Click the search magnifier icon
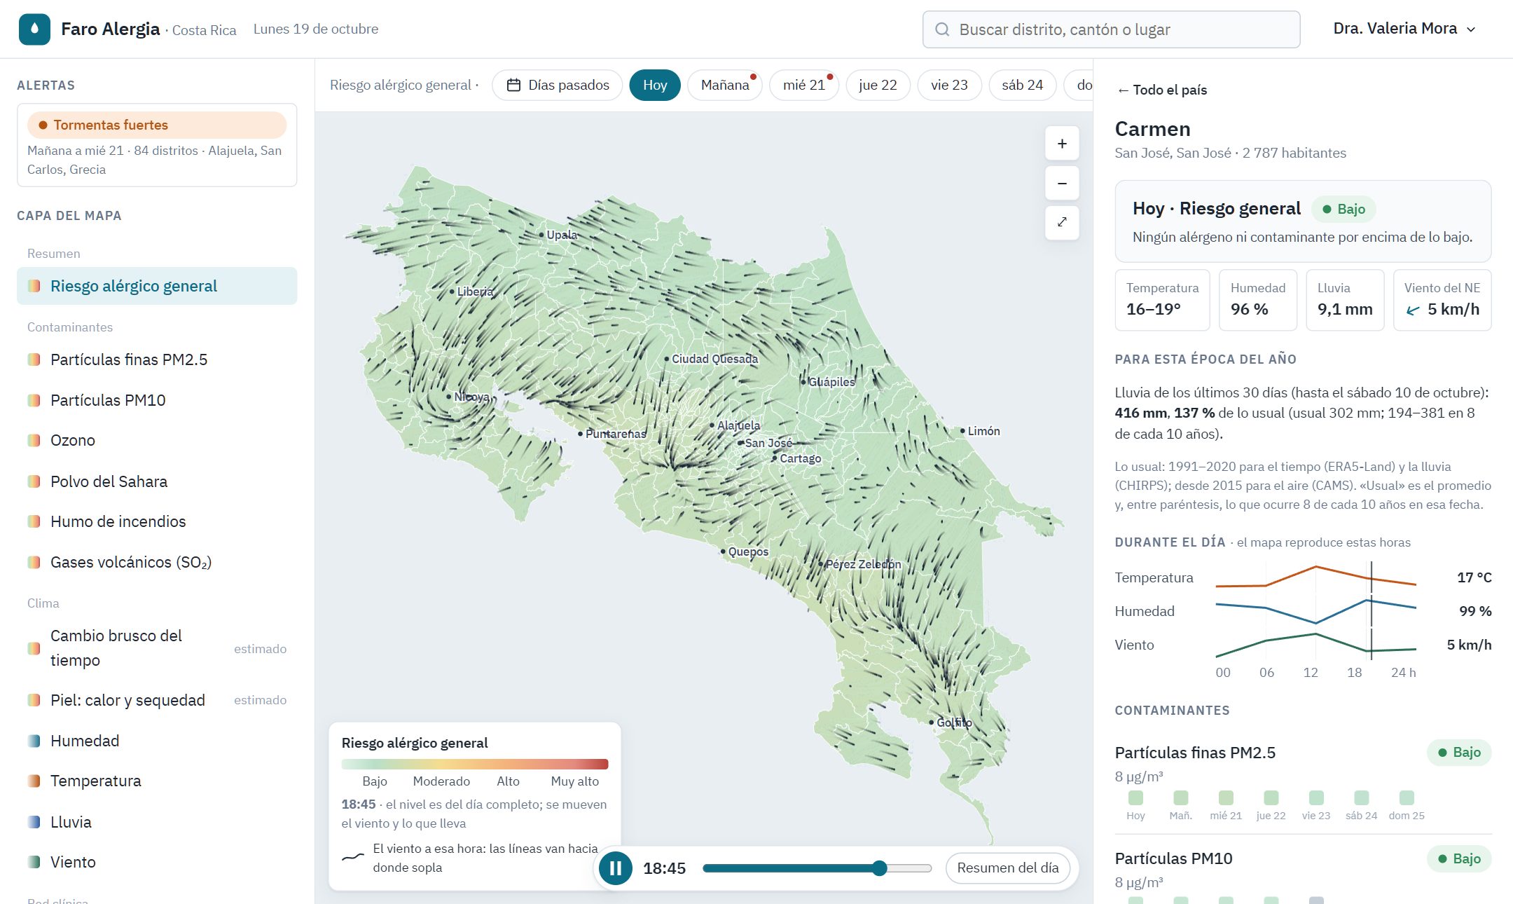 [942, 29]
